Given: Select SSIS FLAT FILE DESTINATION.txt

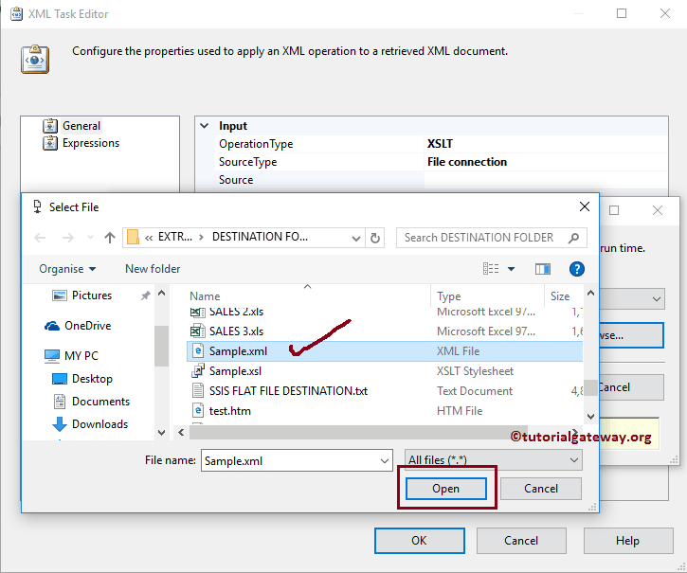Looking at the screenshot, I should point(288,391).
